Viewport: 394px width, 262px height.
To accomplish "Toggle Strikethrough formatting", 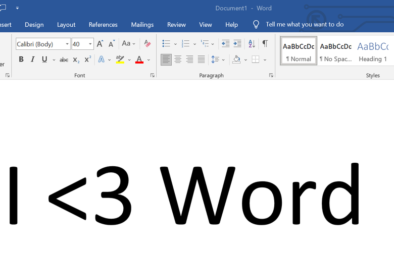I will click(x=64, y=59).
